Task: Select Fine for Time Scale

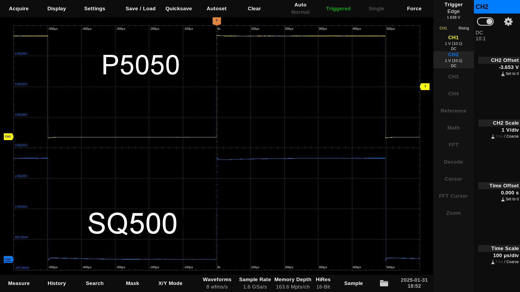Action: click(499, 262)
